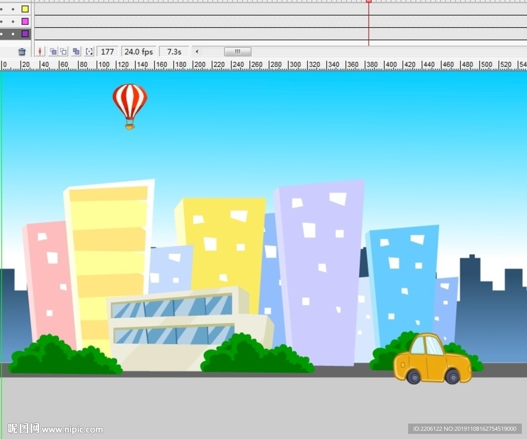Click the 400 mark on the horizontal ruler
Screen dimensions: 527x439
click(391, 64)
